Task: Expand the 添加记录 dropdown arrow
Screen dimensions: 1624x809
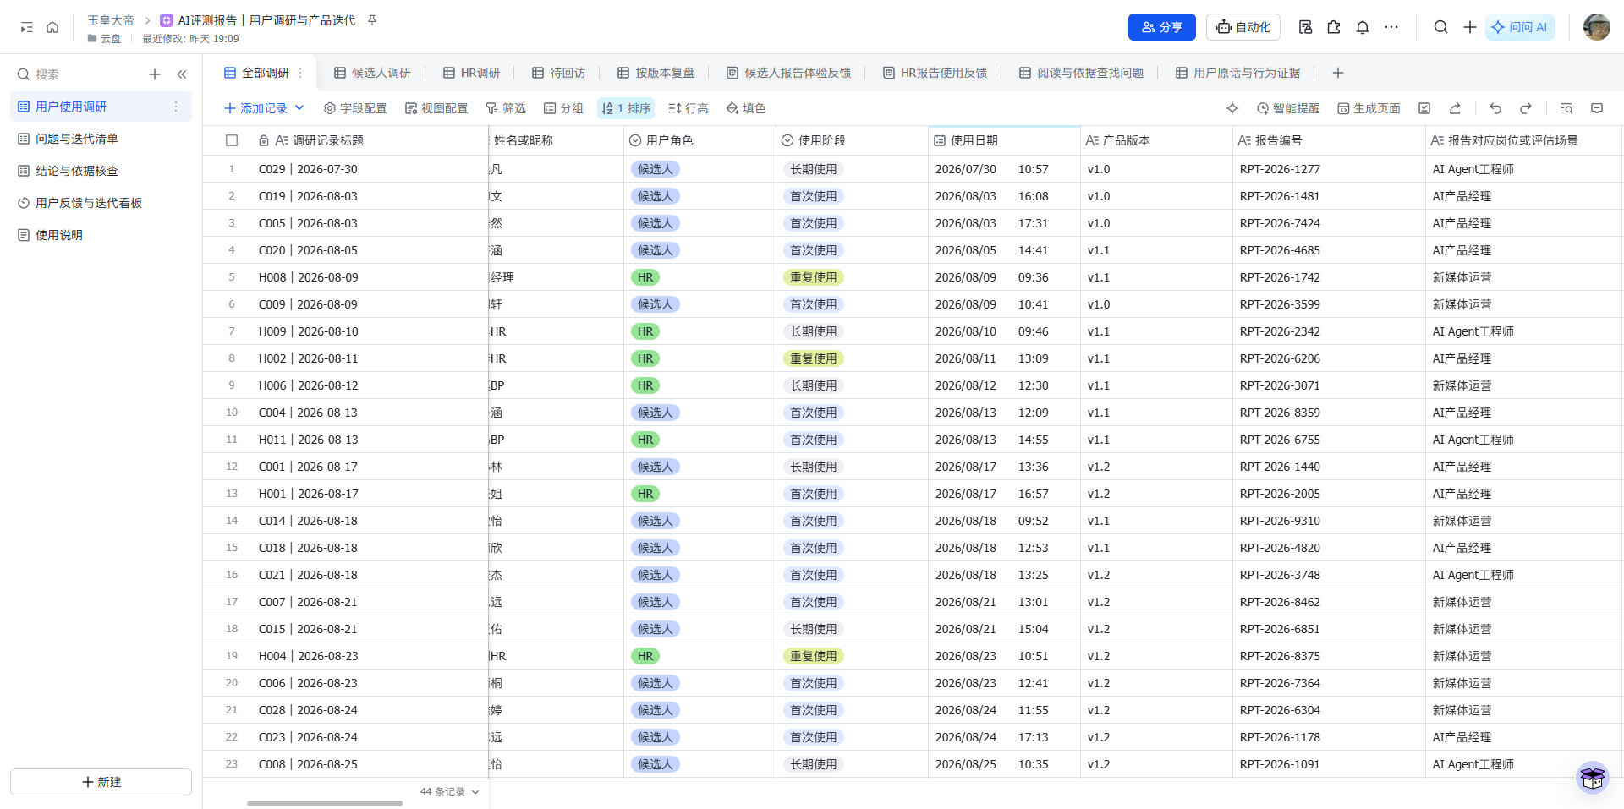Action: 299,108
